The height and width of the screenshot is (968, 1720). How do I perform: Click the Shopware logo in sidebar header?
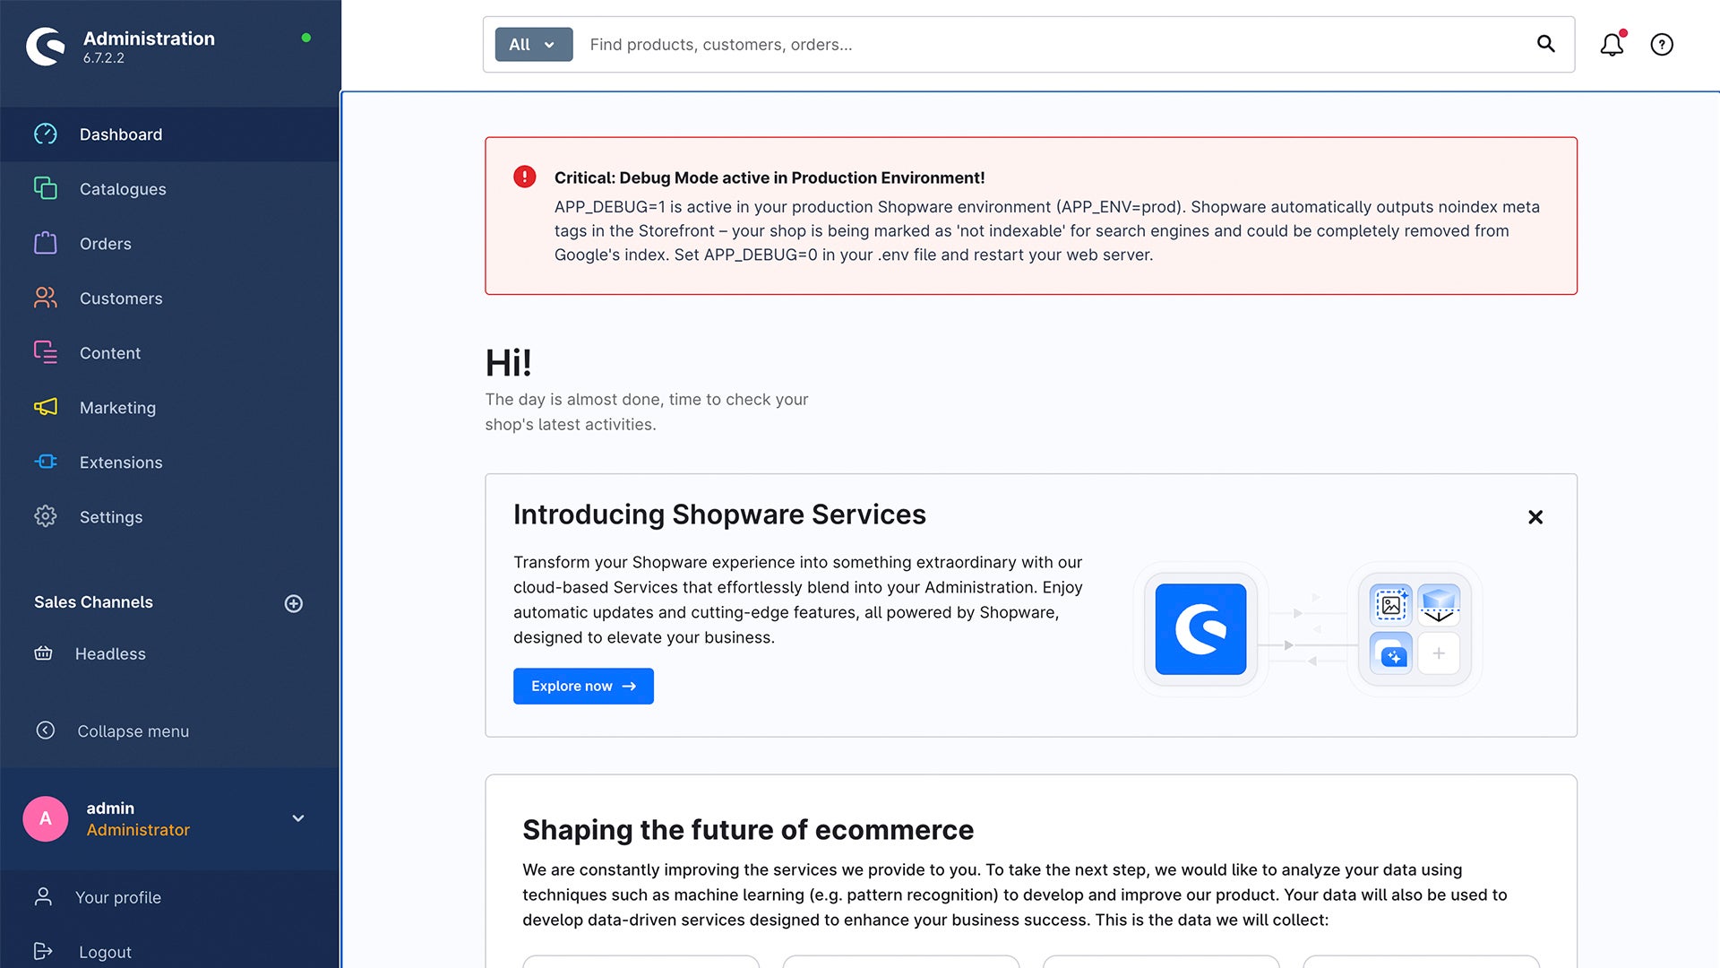pos(46,46)
